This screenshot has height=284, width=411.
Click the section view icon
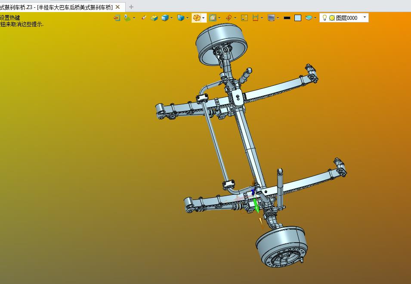[213, 18]
